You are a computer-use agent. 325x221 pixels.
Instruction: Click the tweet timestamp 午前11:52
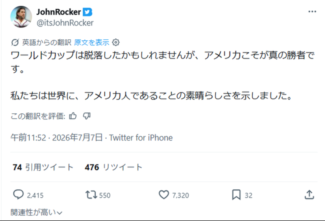click(x=28, y=137)
